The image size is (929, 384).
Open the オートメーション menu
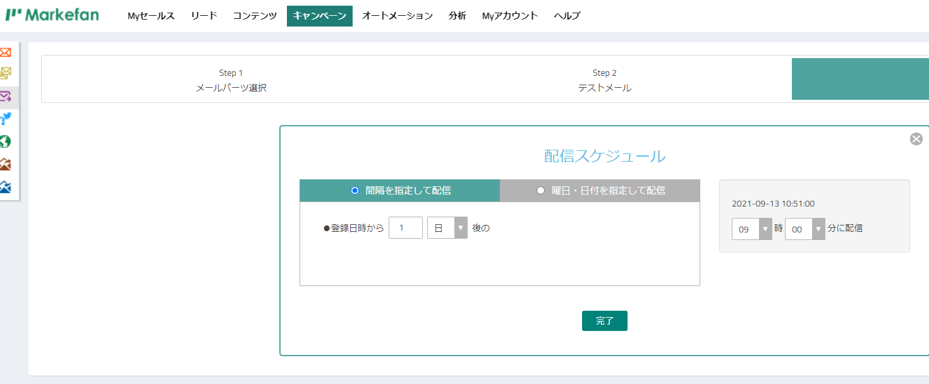[398, 16]
